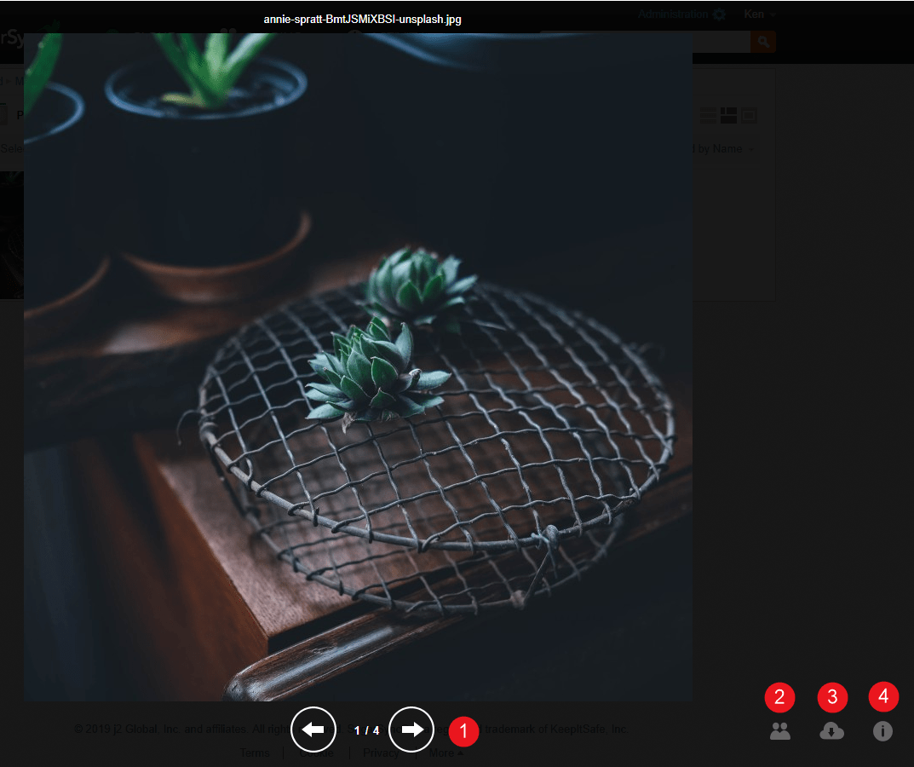Toggle the list view layout
The width and height of the screenshot is (914, 767).
point(709,115)
